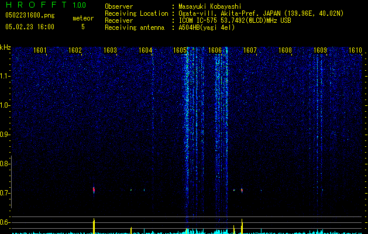The width and height of the screenshot is (368, 234).
Task: Click the red meteor echo before 1607
Action: (x=242, y=190)
